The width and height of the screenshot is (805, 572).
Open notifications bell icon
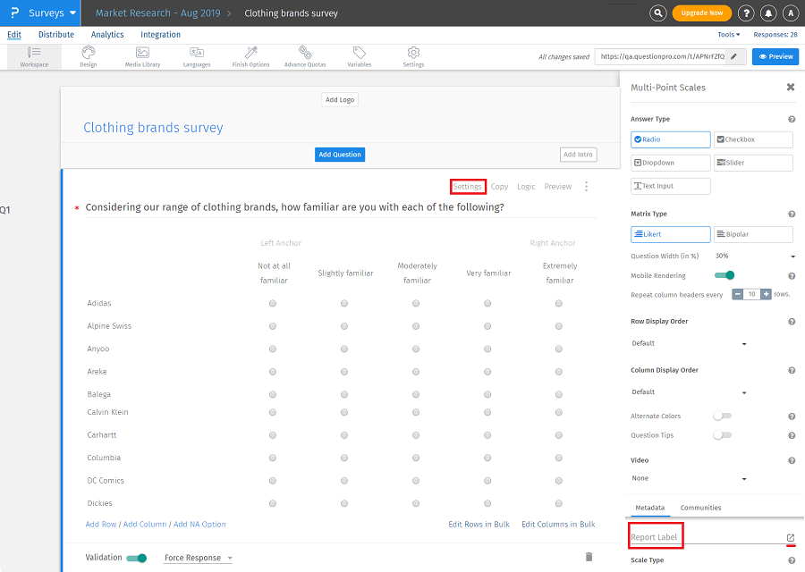point(768,13)
